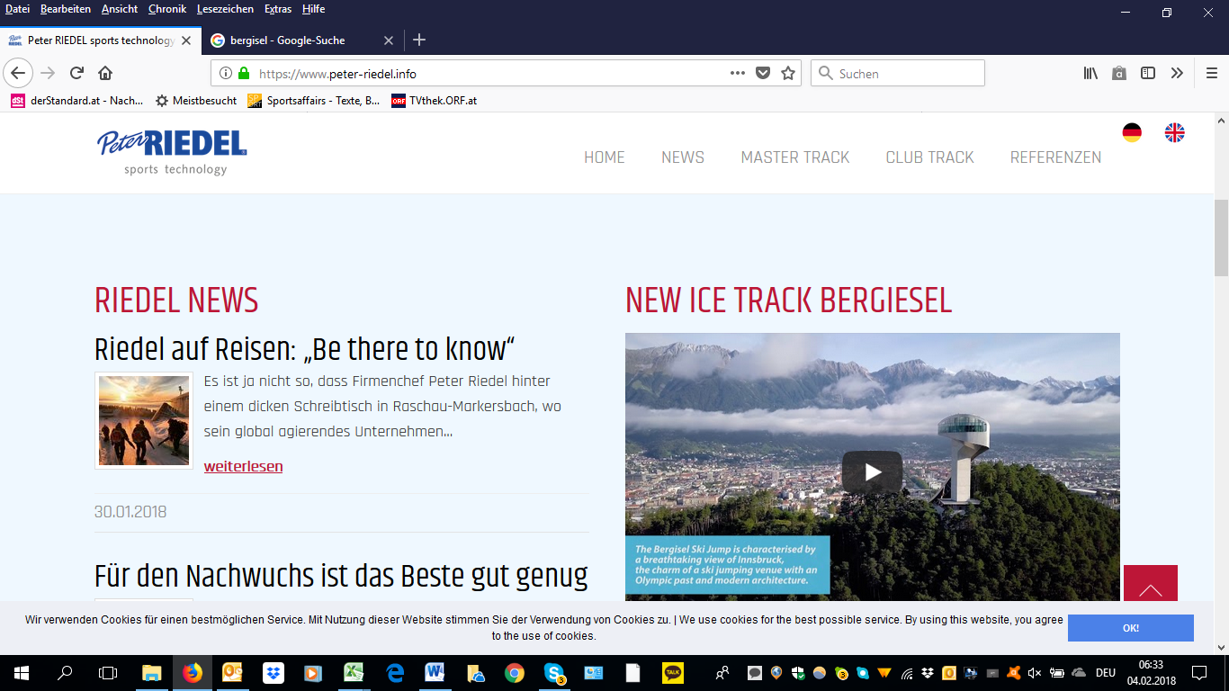
Task: Open the Chronik menu
Action: click(167, 9)
